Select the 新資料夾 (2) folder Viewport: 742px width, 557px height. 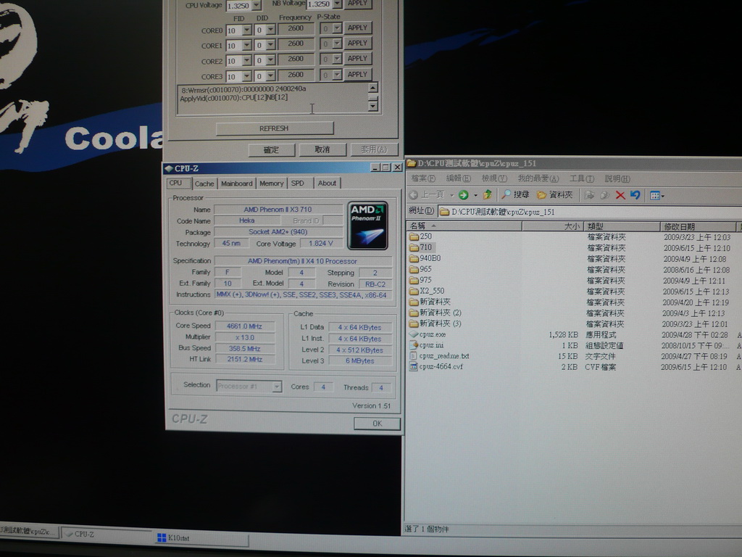click(435, 313)
